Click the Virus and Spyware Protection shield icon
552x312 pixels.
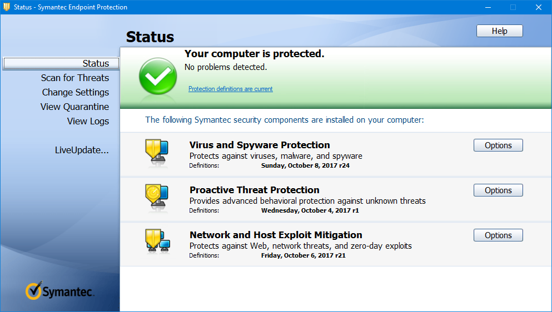click(155, 153)
